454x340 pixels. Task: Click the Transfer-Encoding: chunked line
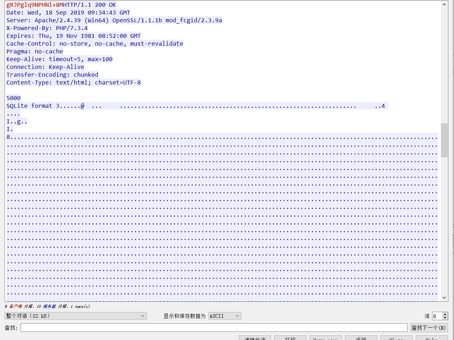[x=52, y=75]
